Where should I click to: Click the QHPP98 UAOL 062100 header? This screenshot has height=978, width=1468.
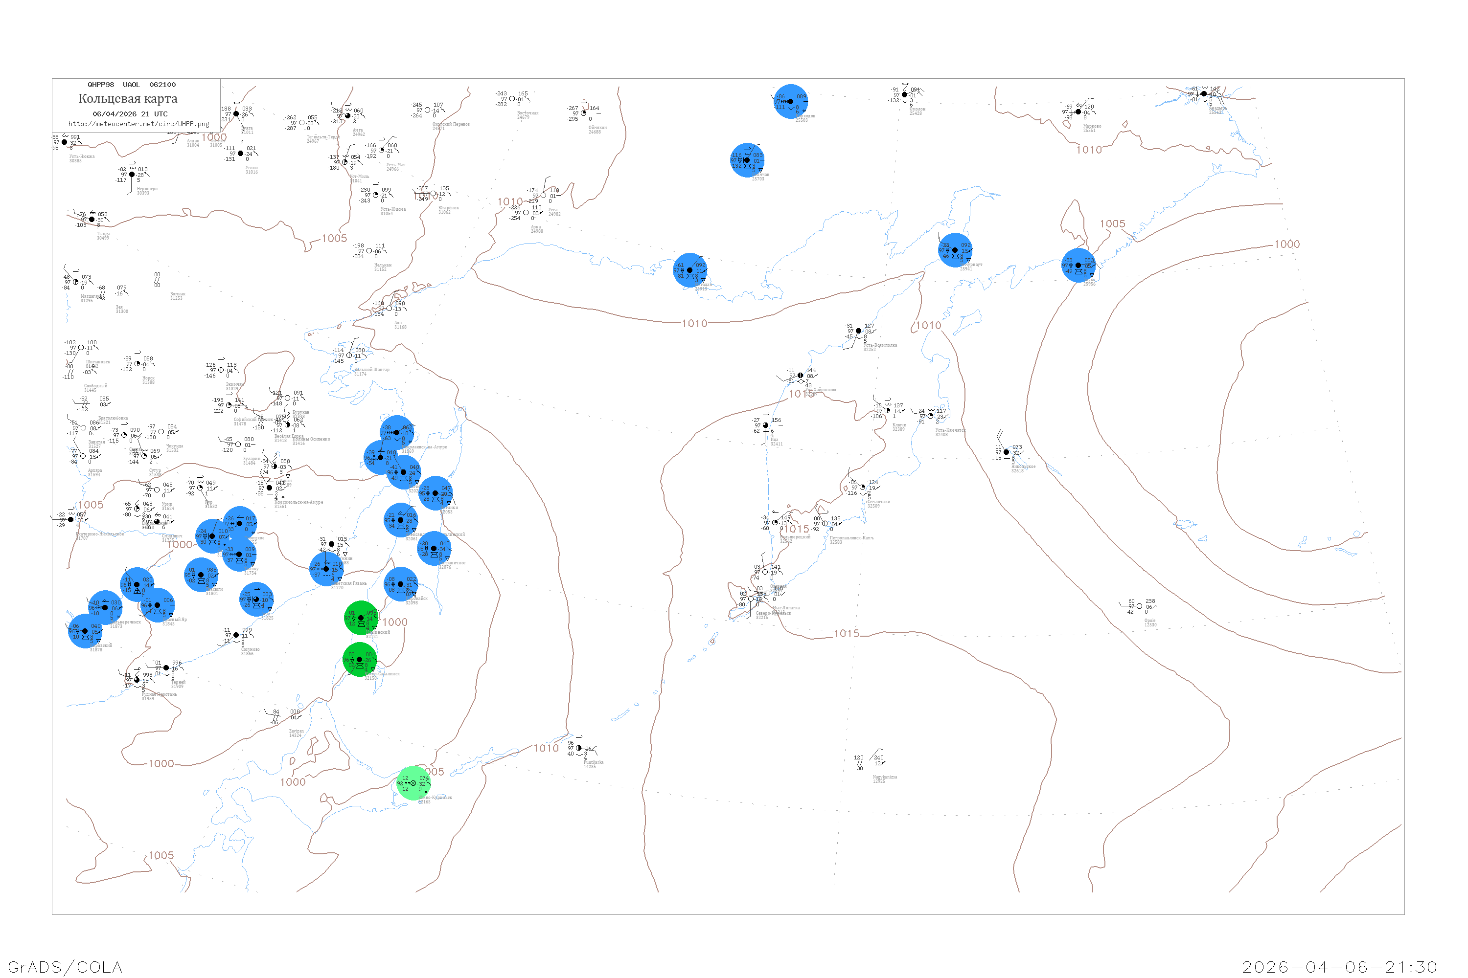pos(132,85)
